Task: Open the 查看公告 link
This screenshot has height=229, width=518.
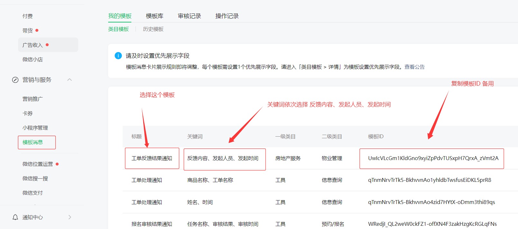Action: 415,67
